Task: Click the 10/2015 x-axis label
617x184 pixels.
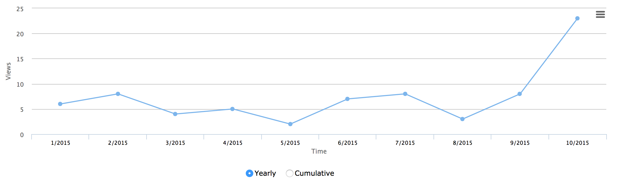Action: click(x=577, y=143)
